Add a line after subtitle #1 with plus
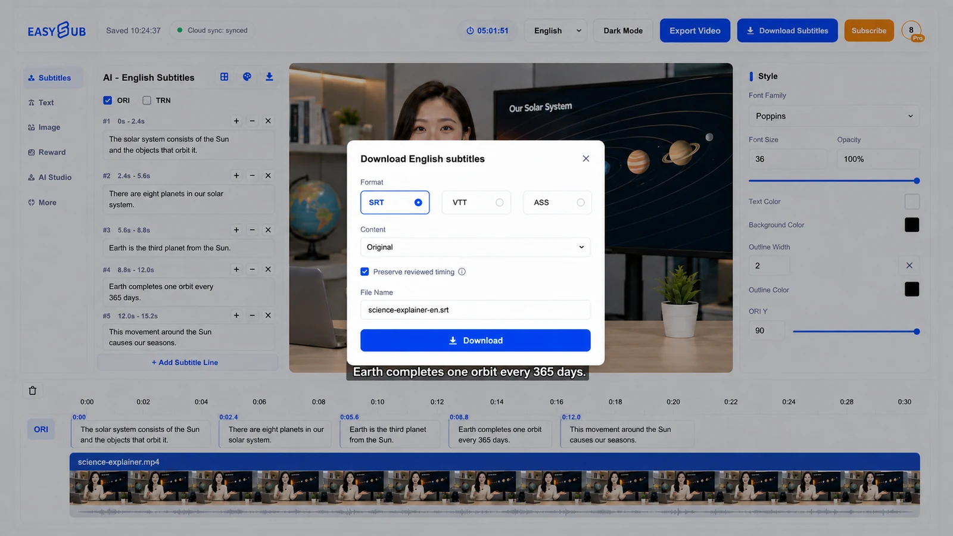953x536 pixels. tap(236, 121)
